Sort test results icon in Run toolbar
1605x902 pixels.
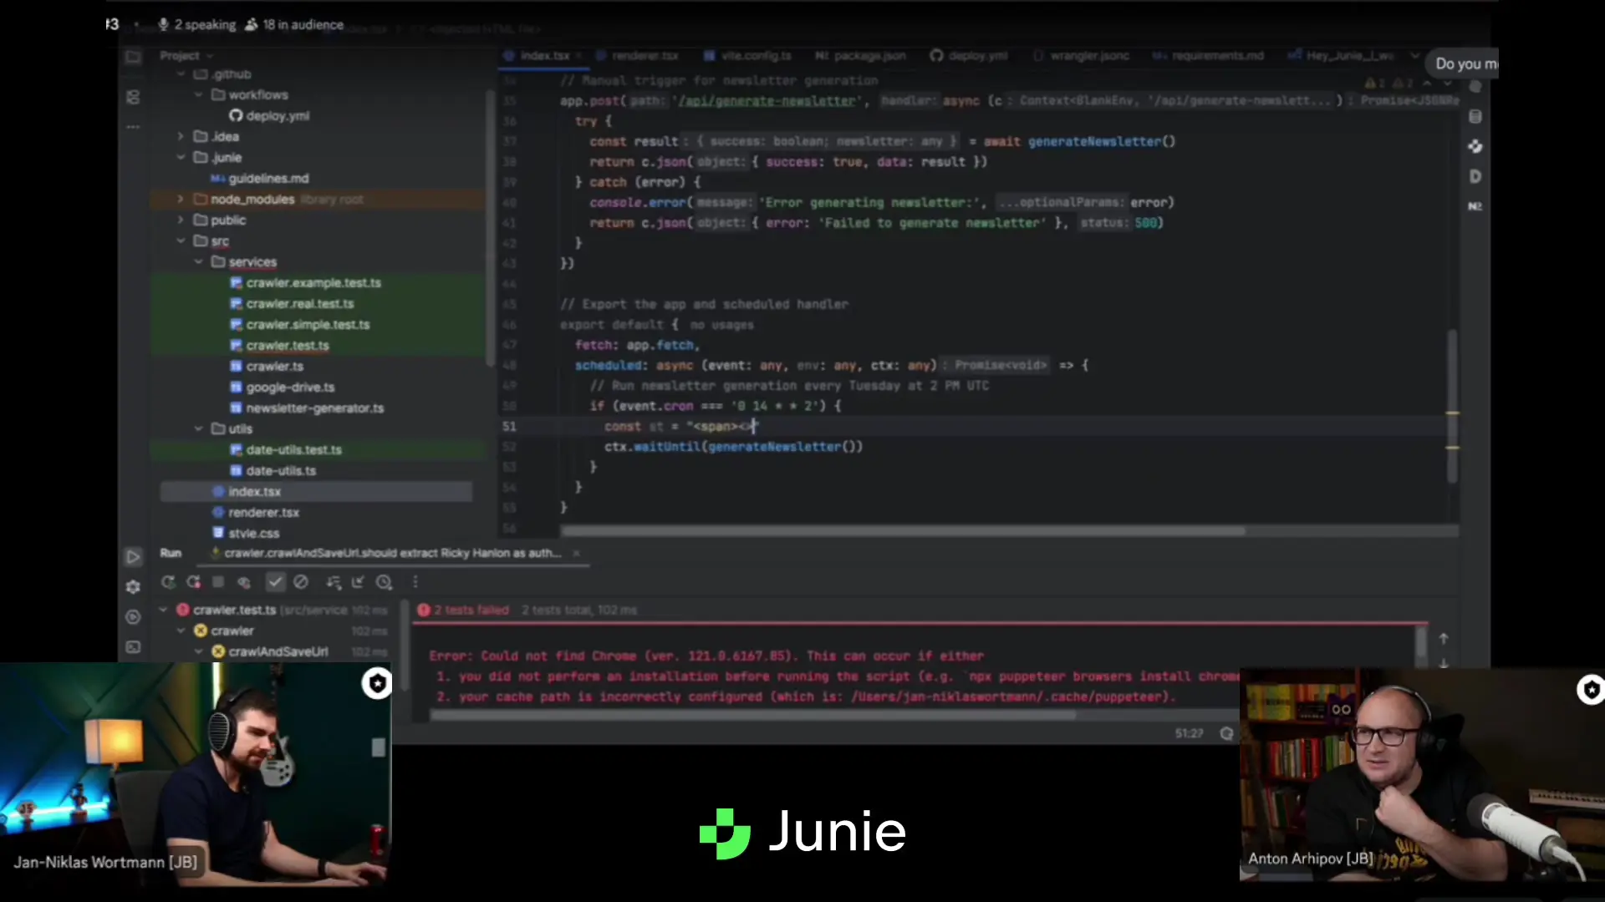click(x=334, y=582)
